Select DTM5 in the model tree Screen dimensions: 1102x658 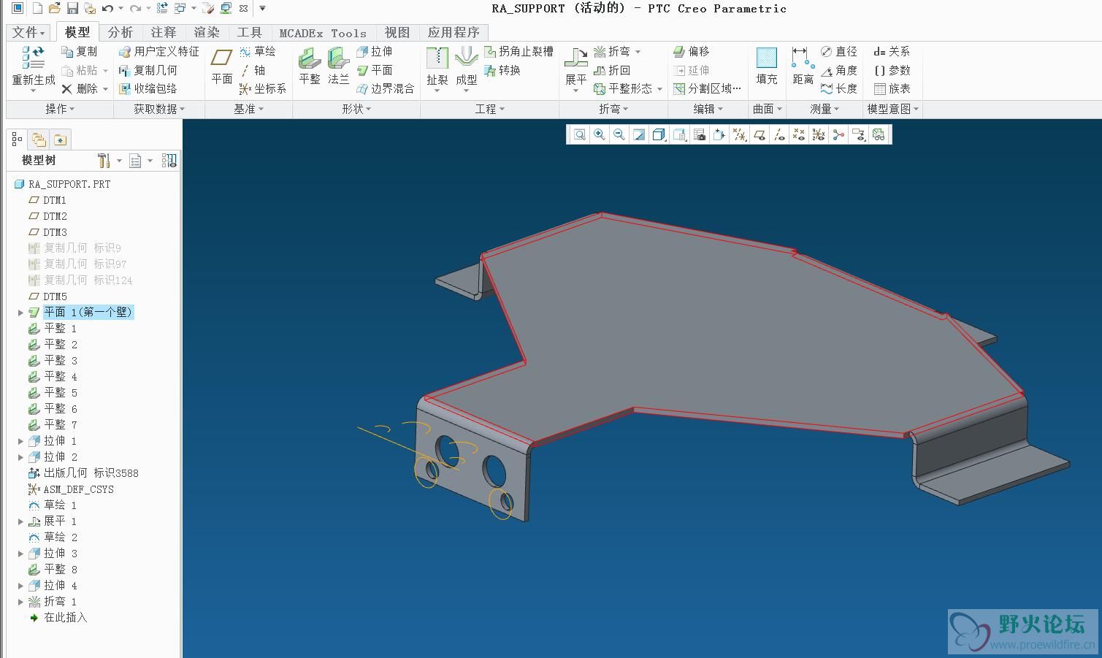pos(47,297)
